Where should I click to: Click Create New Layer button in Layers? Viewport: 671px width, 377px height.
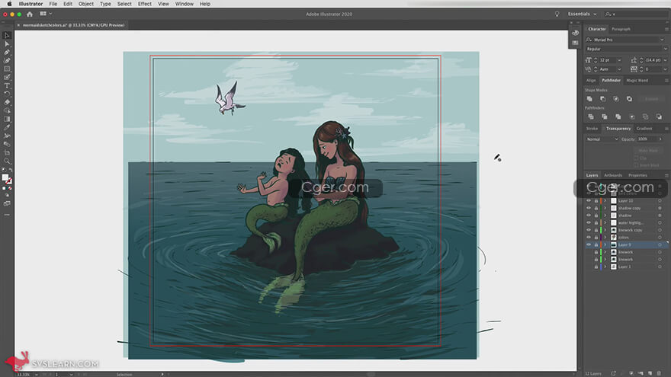point(650,374)
